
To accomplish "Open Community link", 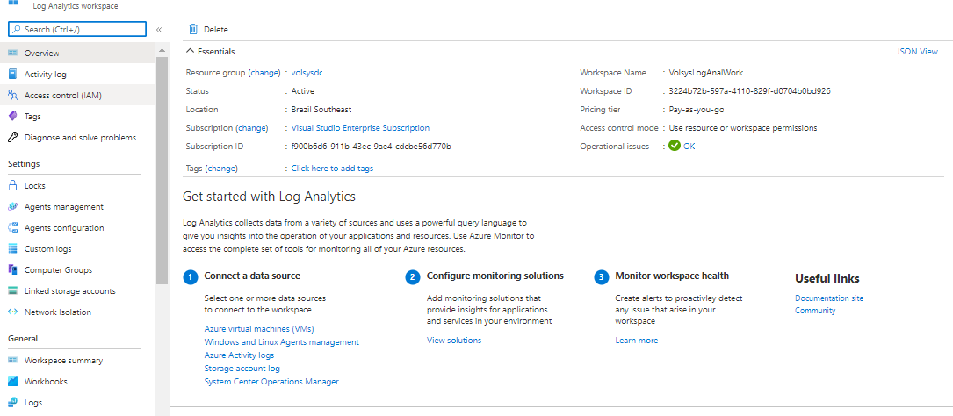I will (x=815, y=311).
